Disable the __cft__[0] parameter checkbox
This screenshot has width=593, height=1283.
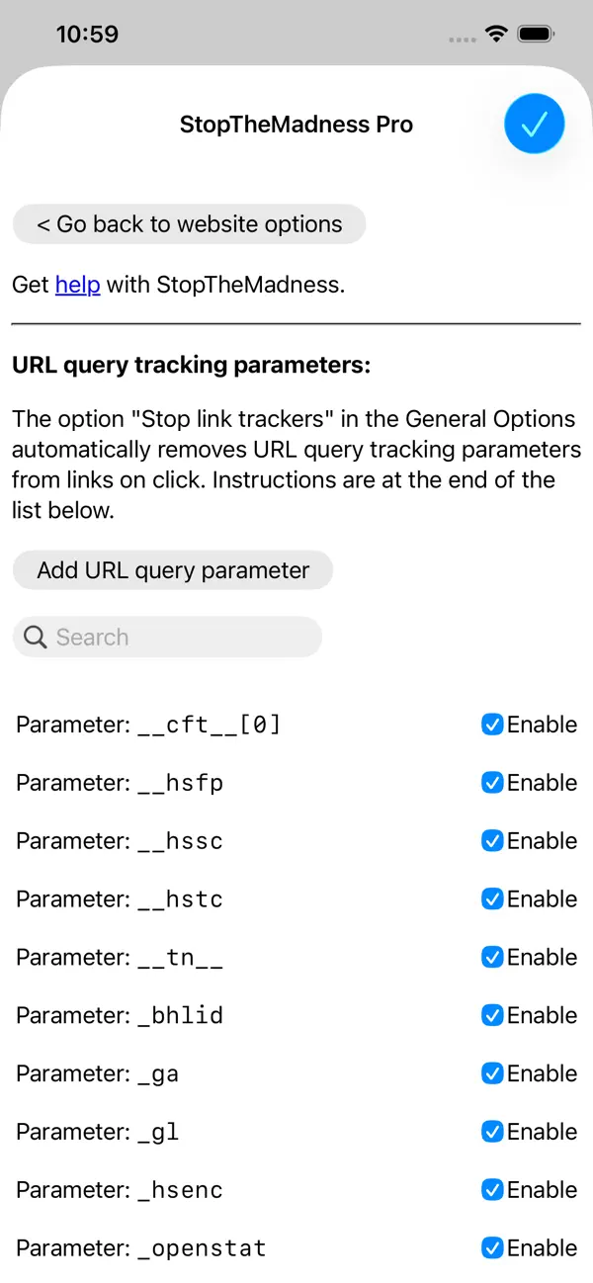492,725
